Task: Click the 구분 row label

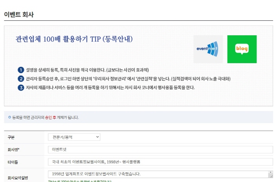Action: 11,137
